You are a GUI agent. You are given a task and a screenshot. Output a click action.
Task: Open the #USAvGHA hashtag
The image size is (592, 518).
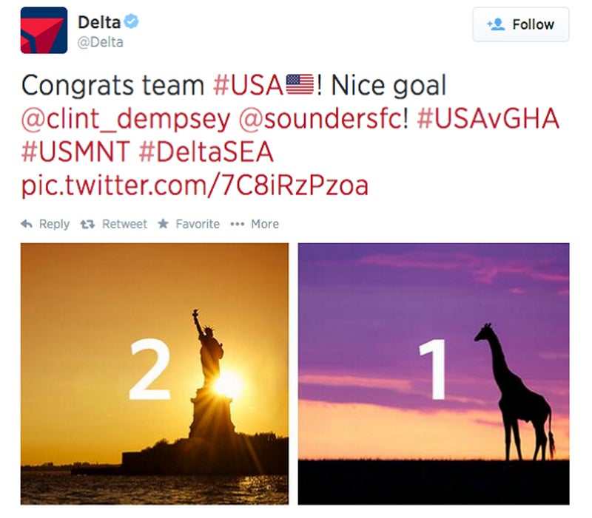[x=488, y=118]
